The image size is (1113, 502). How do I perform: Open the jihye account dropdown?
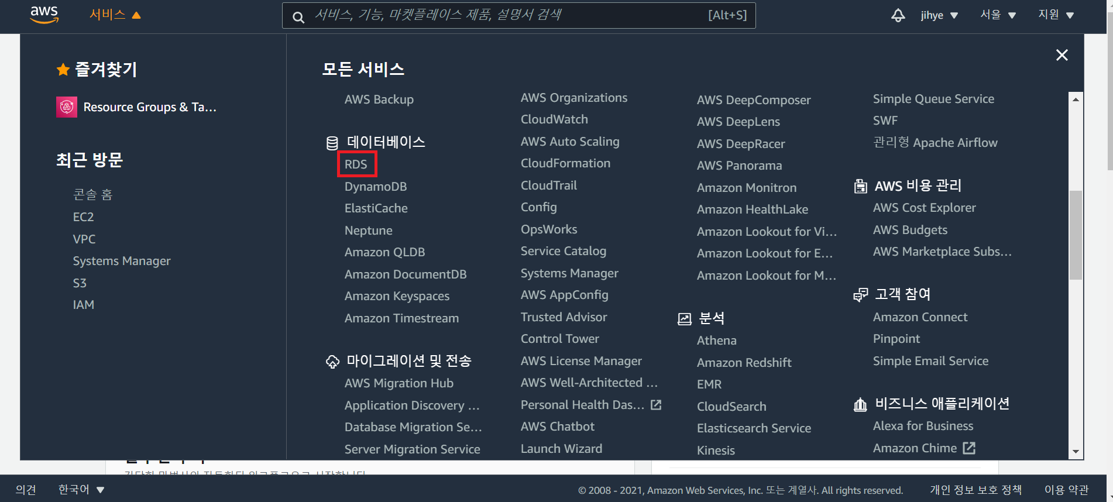coord(939,15)
